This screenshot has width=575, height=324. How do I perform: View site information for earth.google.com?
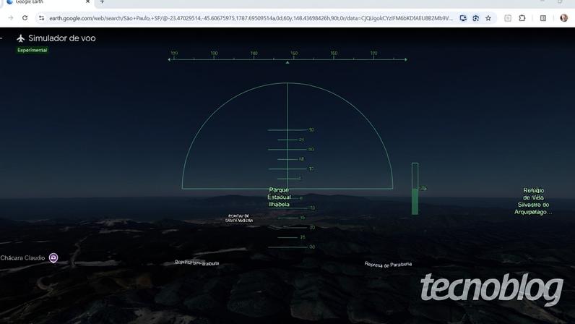click(41, 18)
